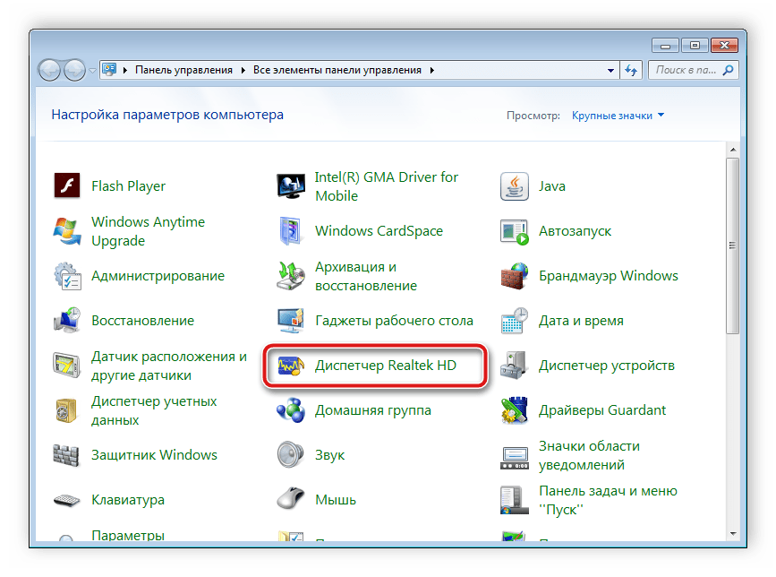Expand the Крупные значки view dropdown
The image size is (776, 577).
[x=661, y=116]
